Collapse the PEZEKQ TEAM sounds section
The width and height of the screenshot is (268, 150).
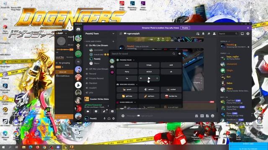click(x=126, y=60)
